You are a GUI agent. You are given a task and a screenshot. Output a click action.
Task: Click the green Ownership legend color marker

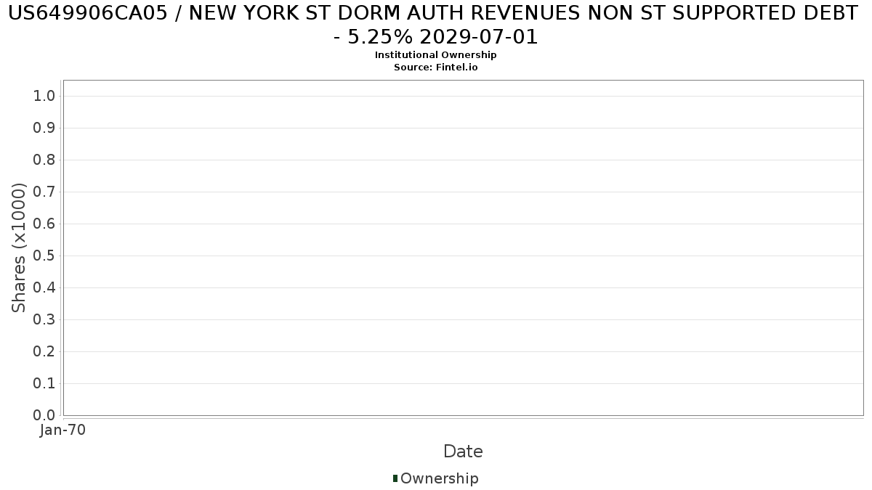[x=395, y=478]
